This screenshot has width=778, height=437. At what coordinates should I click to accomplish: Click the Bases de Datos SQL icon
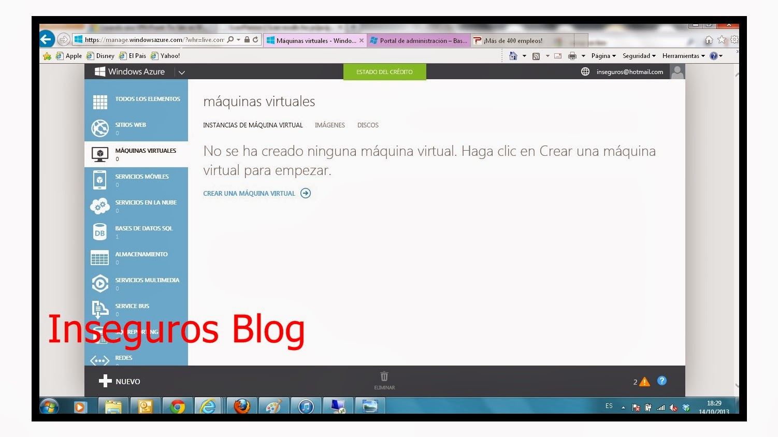99,232
